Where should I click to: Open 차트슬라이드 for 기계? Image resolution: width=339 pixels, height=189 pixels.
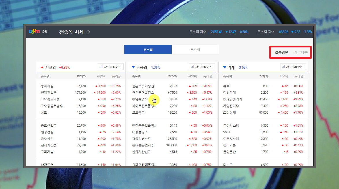[293, 67]
